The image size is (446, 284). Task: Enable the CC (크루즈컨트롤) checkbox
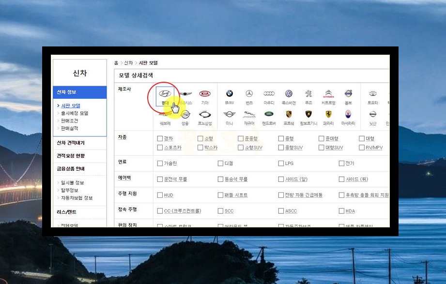(160, 211)
